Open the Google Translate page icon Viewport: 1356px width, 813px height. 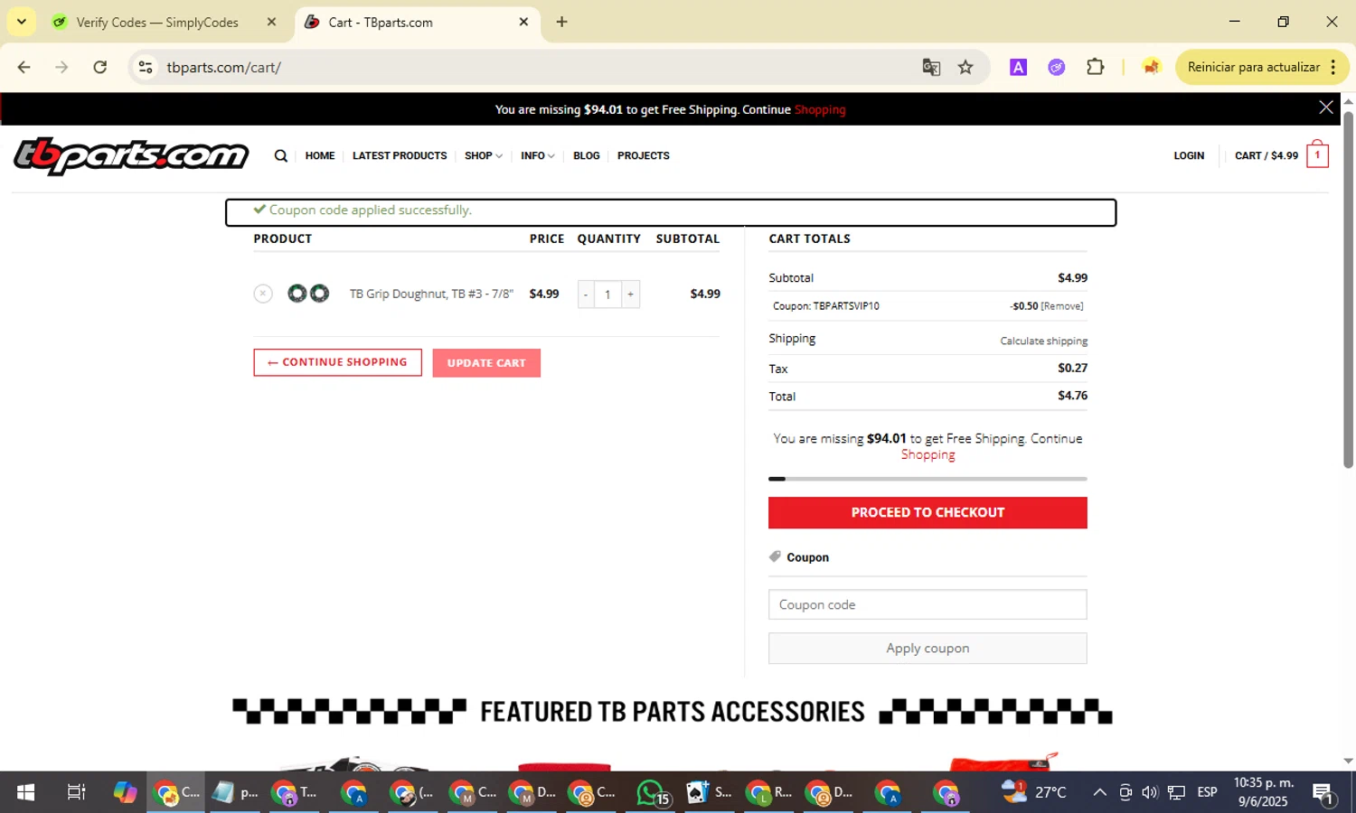click(x=931, y=67)
